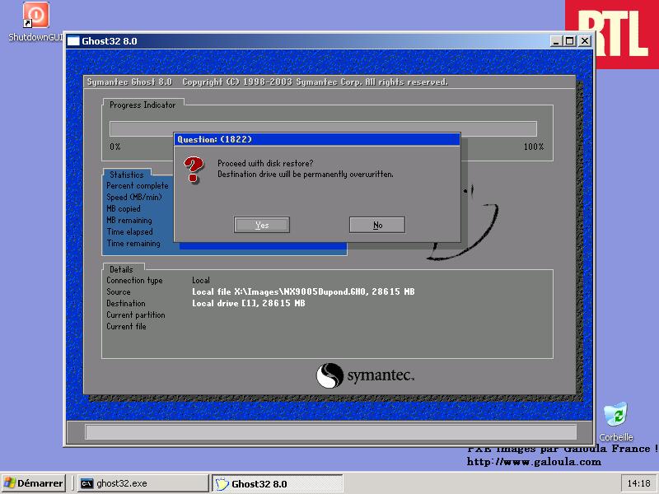Click the ghost32.exe console icon in taskbar
The width and height of the screenshot is (659, 494).
86,483
